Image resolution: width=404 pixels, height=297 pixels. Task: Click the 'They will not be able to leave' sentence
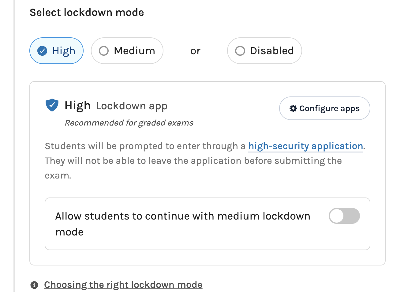click(x=193, y=161)
